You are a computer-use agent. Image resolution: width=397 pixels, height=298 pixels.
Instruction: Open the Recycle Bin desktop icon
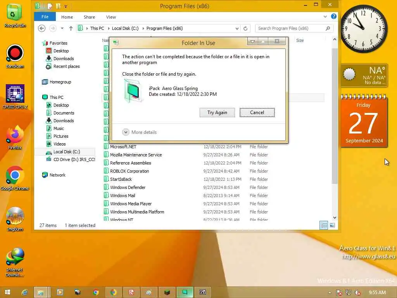pos(15,16)
